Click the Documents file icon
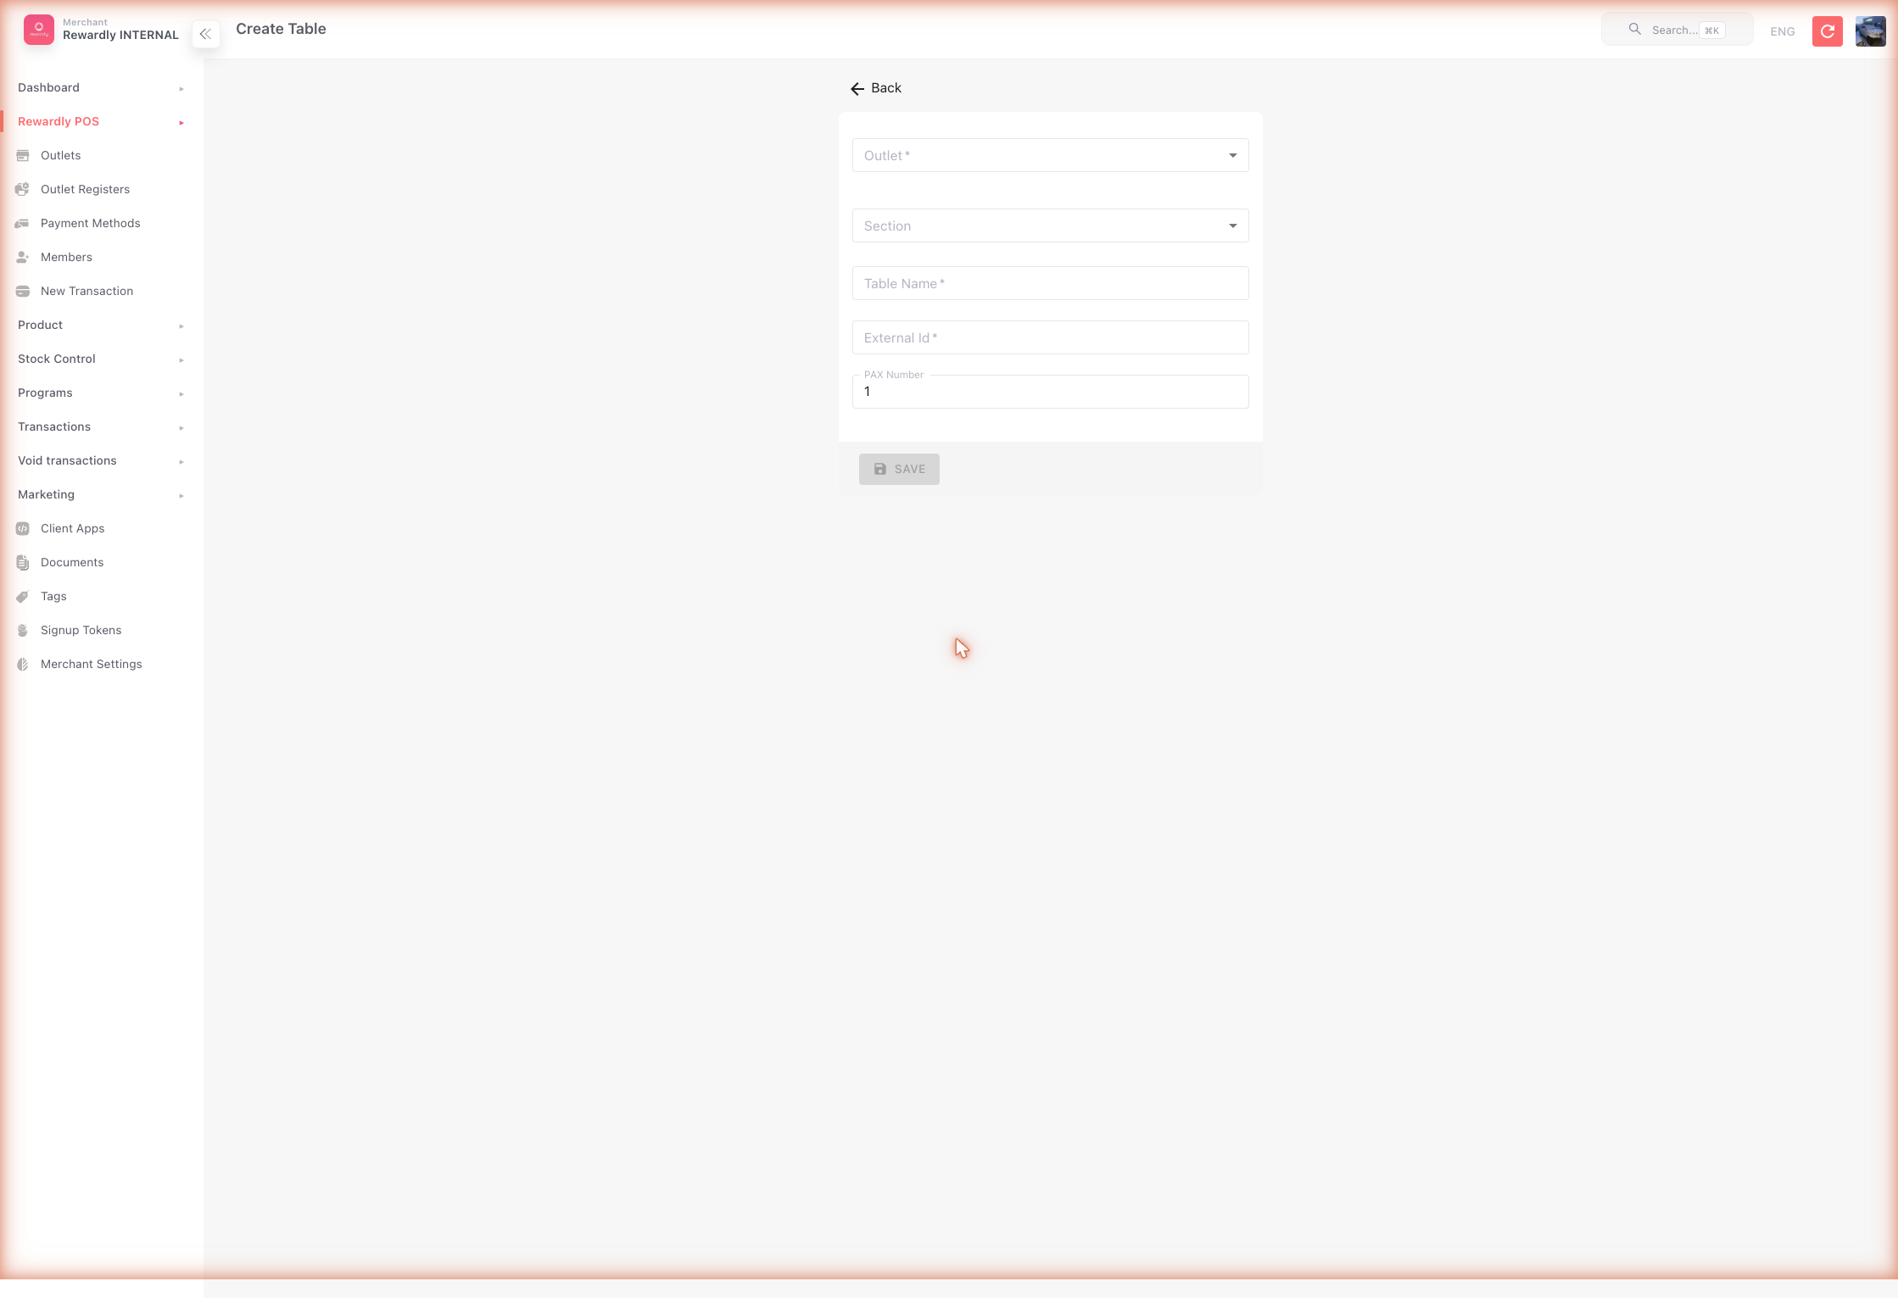The height and width of the screenshot is (1298, 1898). click(x=23, y=562)
